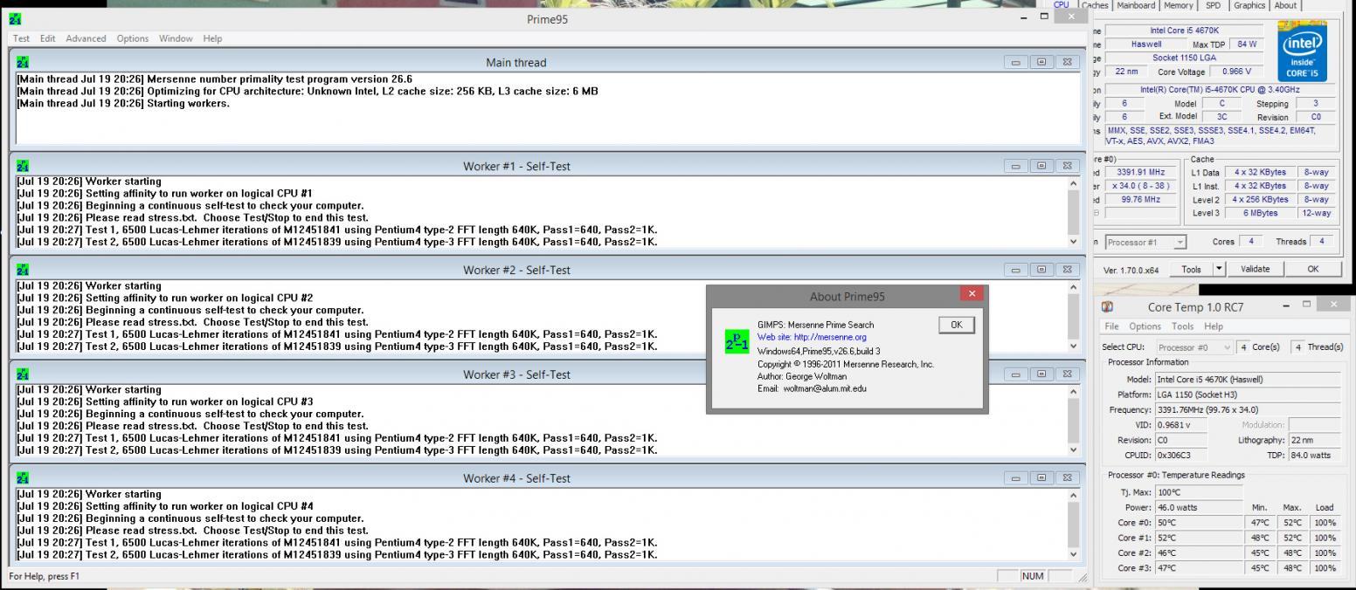Minimize the Worker #4 child window
1356x590 pixels.
point(1016,477)
